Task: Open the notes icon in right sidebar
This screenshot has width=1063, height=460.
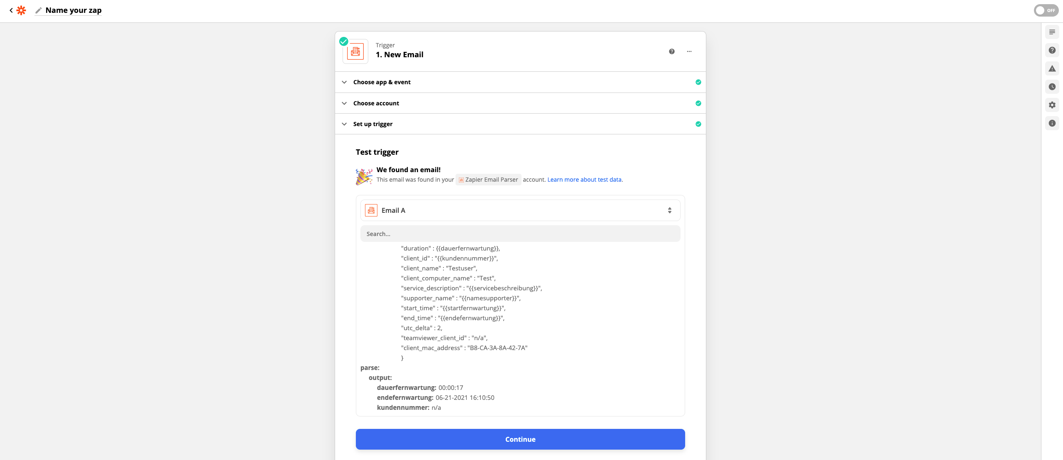Action: pos(1052,32)
